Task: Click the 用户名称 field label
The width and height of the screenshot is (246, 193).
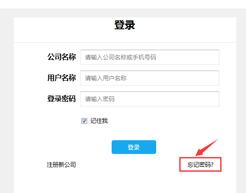Action: point(62,78)
